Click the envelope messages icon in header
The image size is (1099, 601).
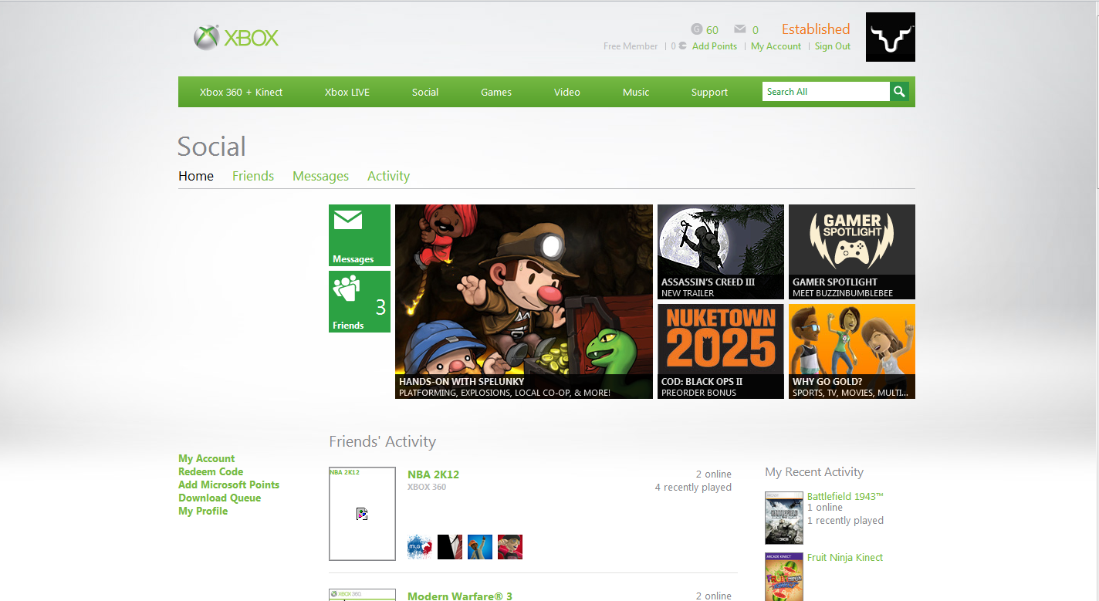click(x=740, y=29)
